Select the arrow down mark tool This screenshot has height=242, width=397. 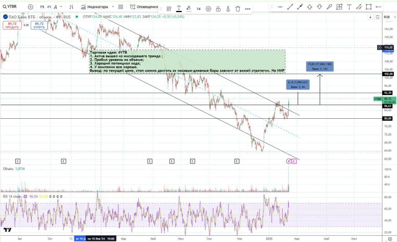click(319, 7)
